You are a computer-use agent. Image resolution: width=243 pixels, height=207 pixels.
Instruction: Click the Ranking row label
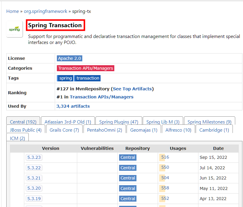17,93
